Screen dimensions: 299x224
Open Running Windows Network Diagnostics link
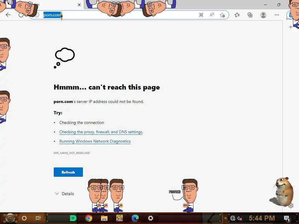[95, 141]
